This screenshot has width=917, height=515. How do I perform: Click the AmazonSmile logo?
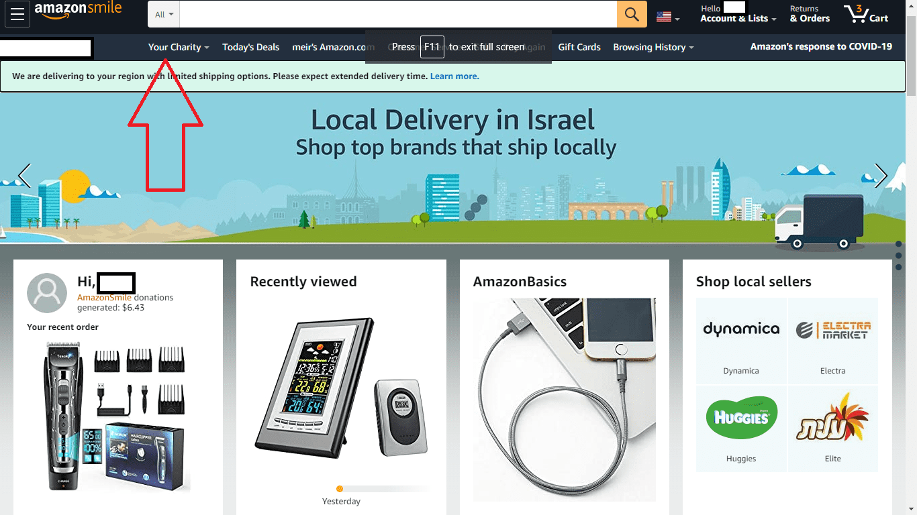pos(78,11)
